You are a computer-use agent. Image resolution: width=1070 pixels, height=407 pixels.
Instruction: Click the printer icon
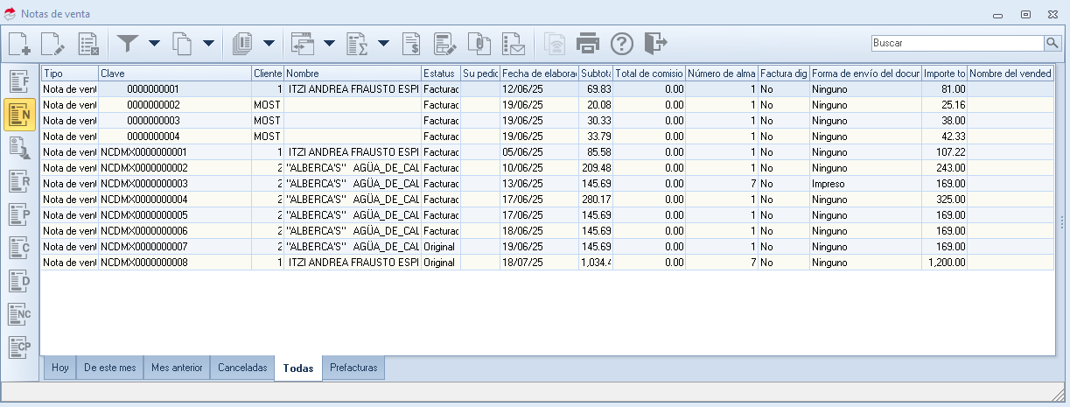coord(587,43)
